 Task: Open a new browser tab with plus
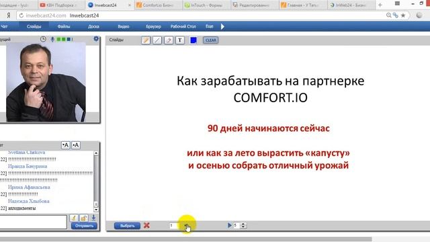point(380,5)
